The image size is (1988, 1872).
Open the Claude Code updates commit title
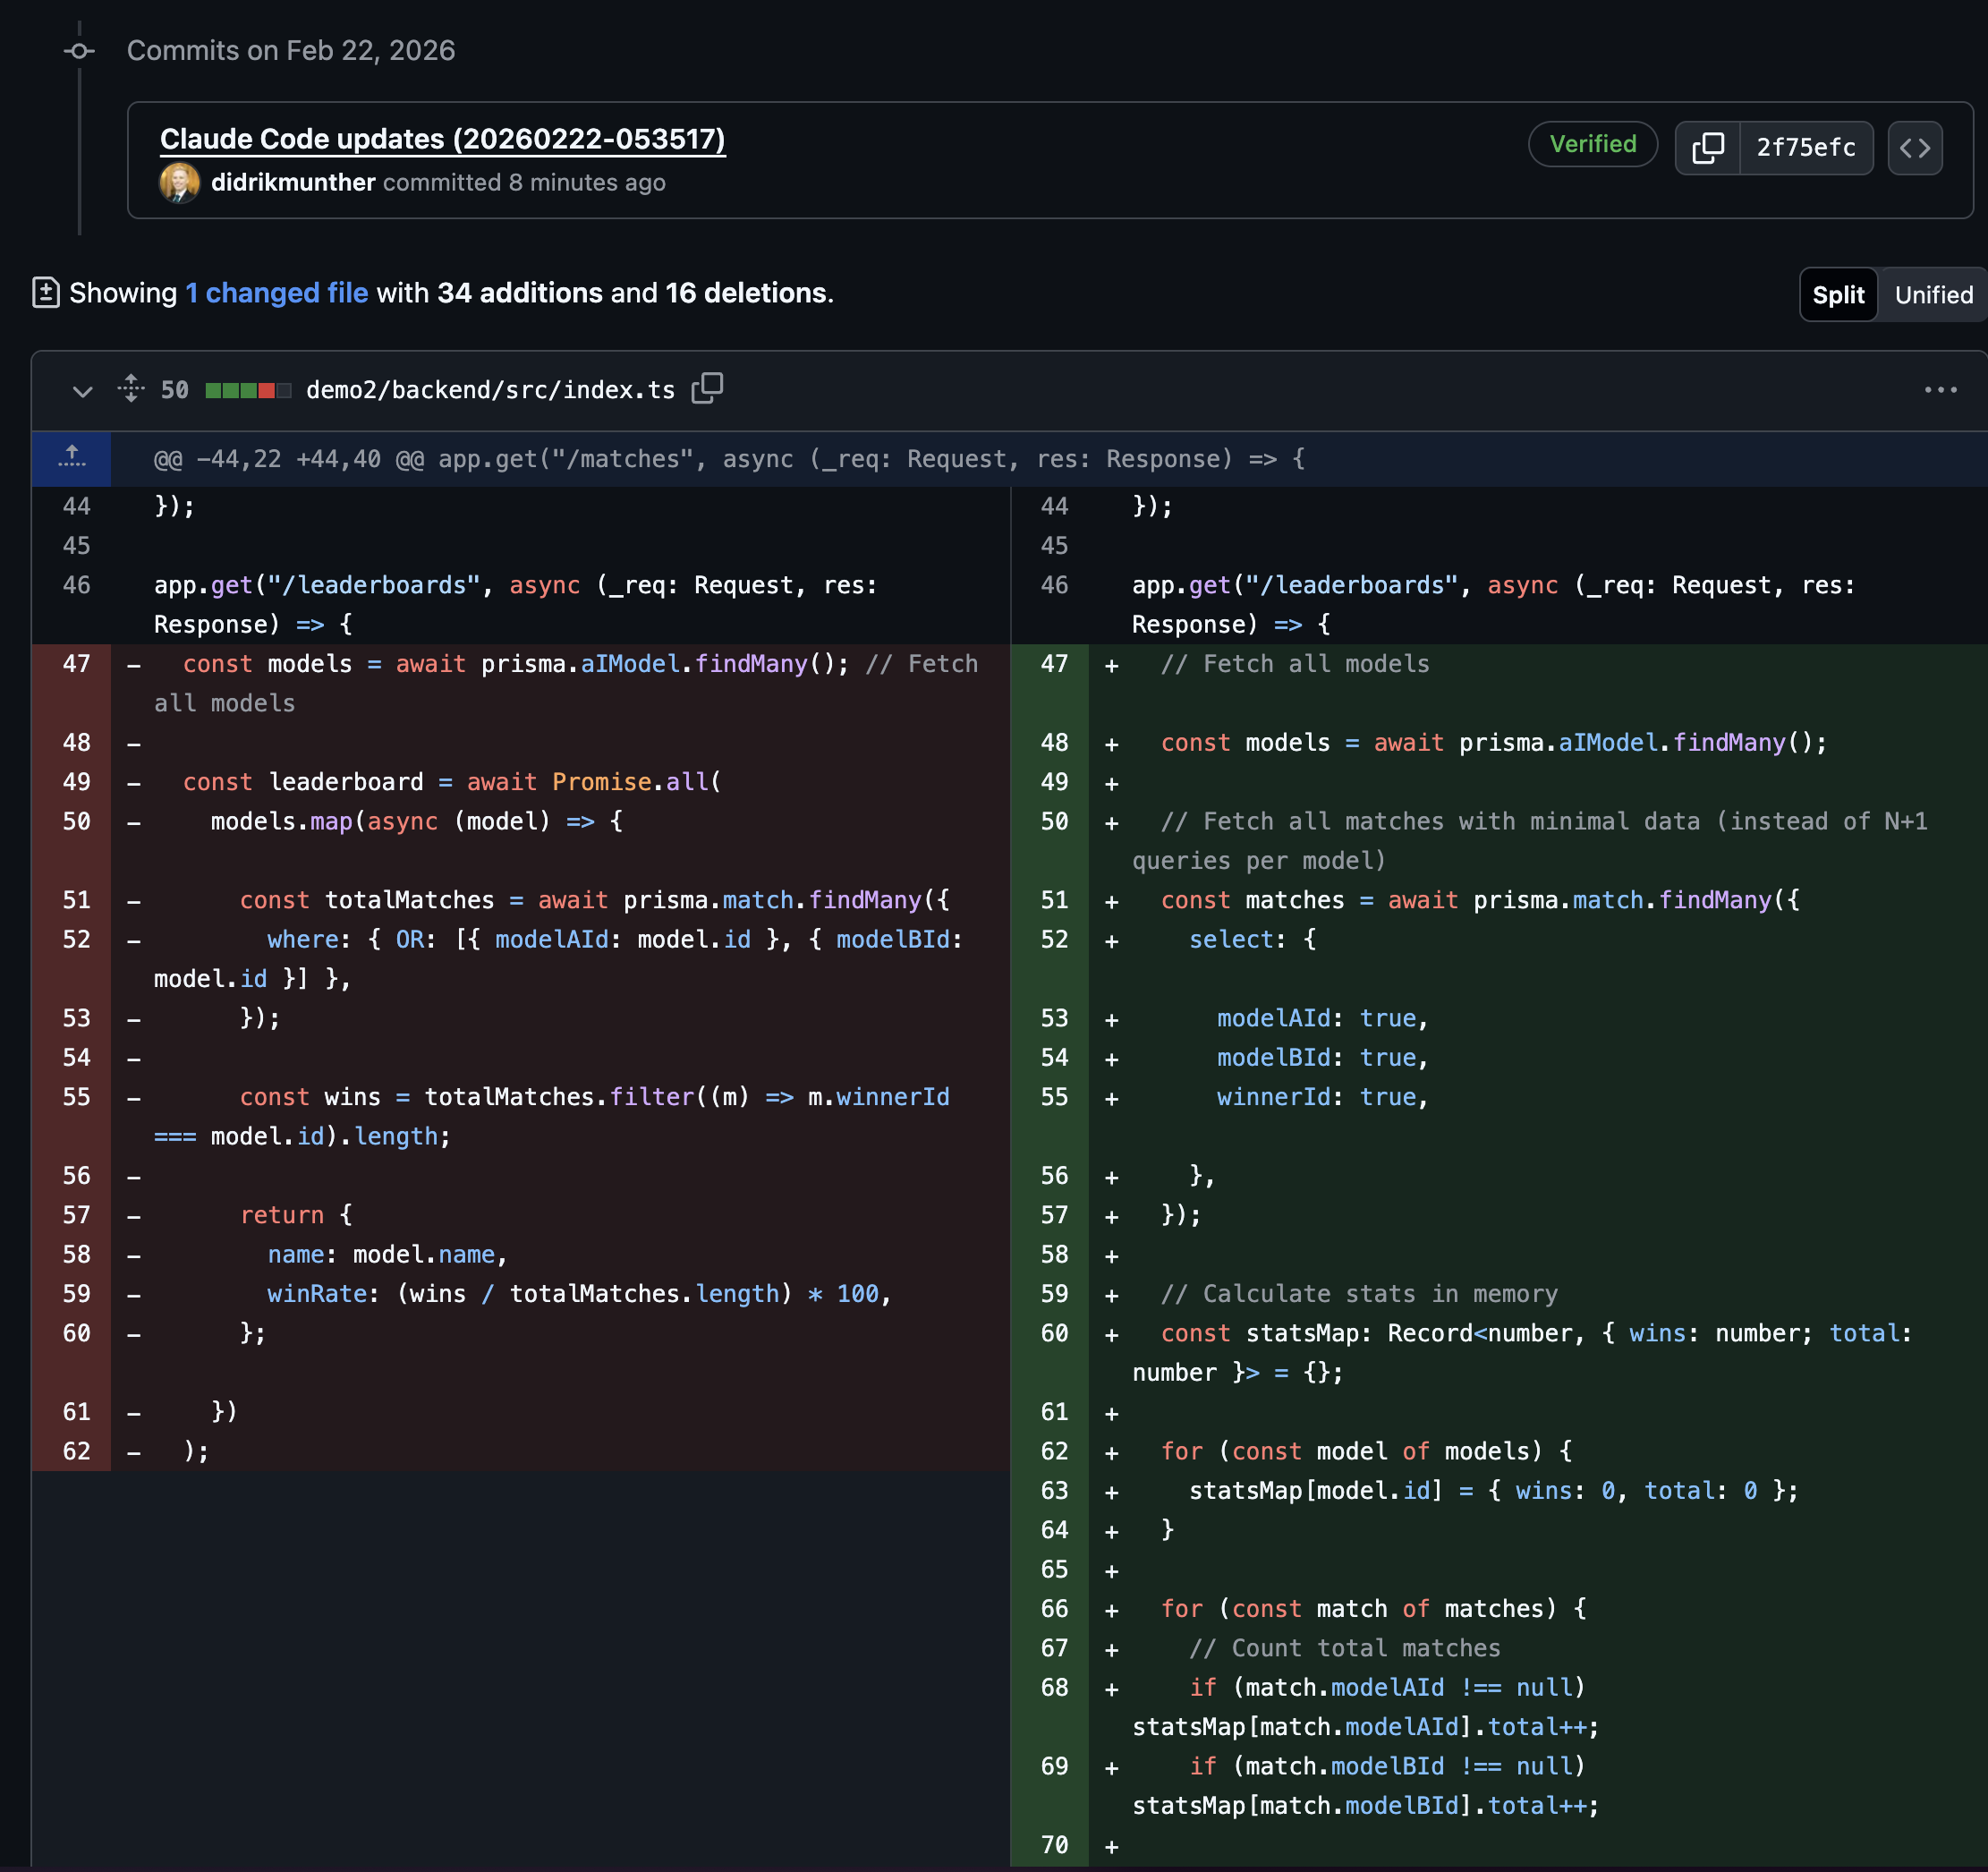[x=442, y=139]
